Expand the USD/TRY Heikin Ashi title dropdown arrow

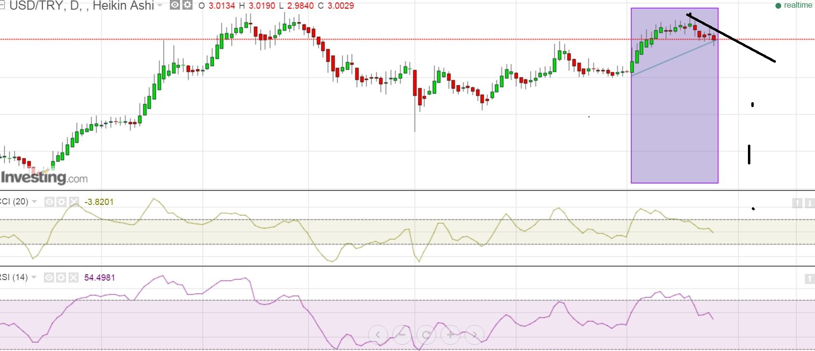coord(160,6)
